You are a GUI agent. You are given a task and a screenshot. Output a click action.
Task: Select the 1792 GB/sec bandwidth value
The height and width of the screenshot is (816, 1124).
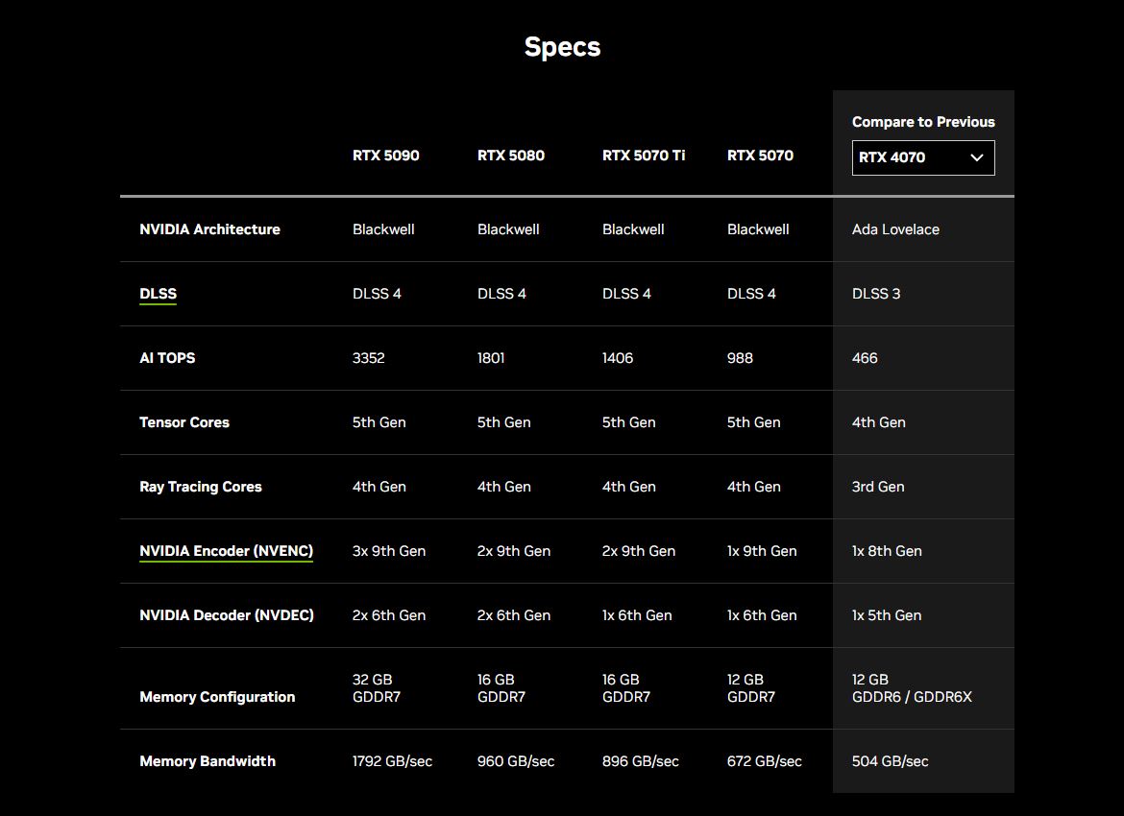[x=392, y=761]
